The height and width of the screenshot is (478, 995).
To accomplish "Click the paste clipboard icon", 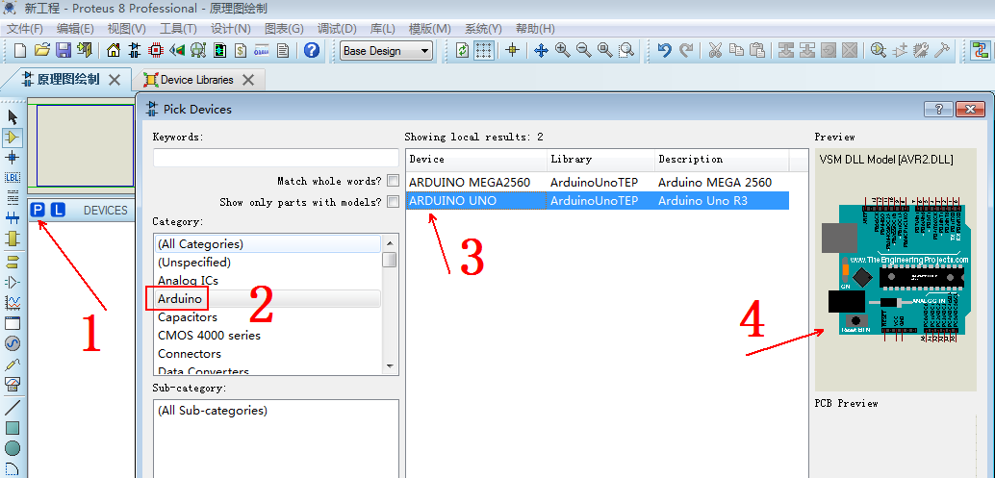I will pyautogui.click(x=757, y=50).
